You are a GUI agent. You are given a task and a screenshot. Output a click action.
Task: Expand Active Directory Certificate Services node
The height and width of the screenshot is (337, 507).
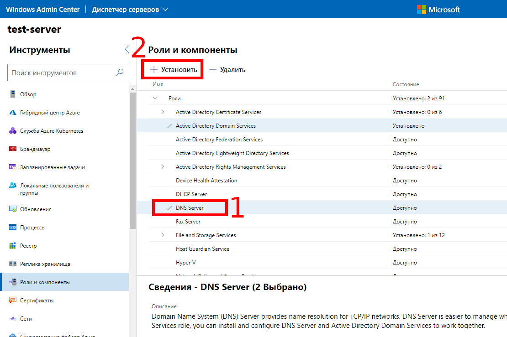point(163,112)
